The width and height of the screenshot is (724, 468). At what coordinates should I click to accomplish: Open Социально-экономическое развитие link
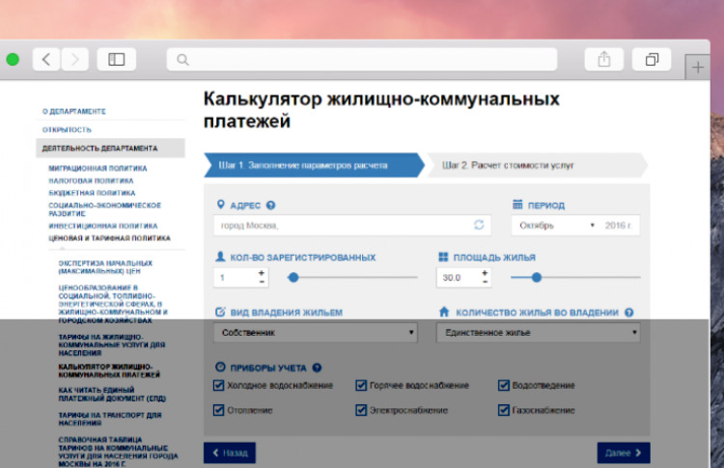[x=105, y=209]
